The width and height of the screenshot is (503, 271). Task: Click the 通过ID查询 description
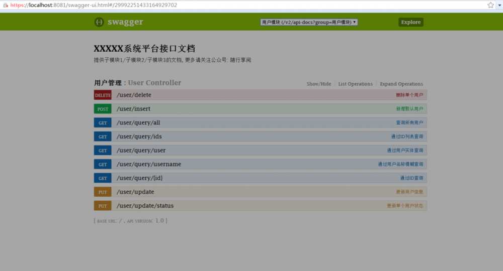point(411,178)
